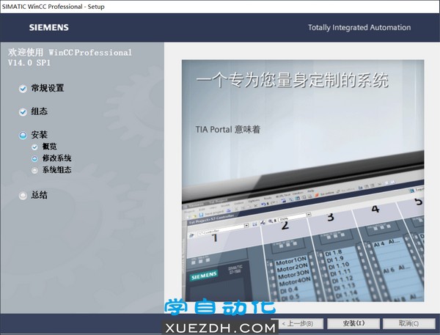Viewport: 440px width, 335px height.
Task: Click the 取消(C) cancel button
Action: click(x=409, y=323)
